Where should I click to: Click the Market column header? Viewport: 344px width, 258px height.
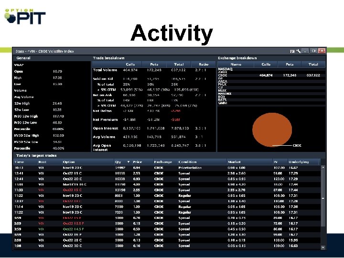[250, 162]
